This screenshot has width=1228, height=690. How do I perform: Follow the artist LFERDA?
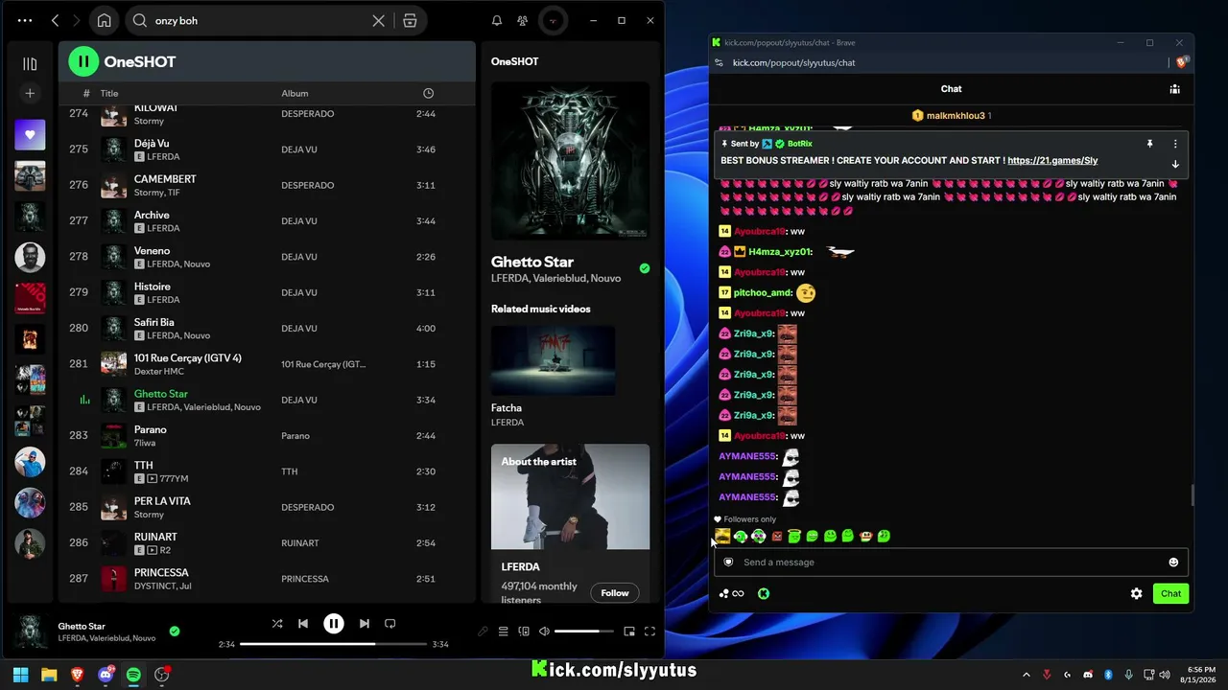click(x=615, y=593)
